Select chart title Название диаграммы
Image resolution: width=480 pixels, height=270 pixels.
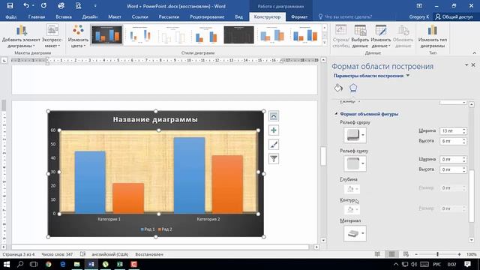pyautogui.click(x=155, y=120)
